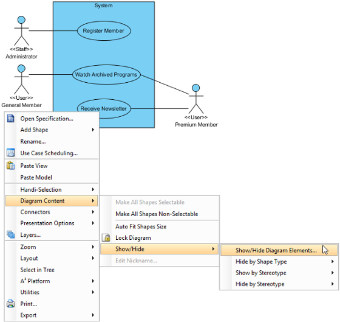Choose Auto Fit Shapes Size

pyautogui.click(x=159, y=226)
